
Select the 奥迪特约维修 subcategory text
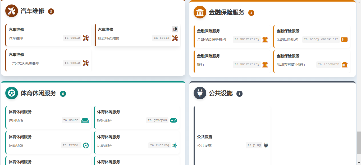109,38
